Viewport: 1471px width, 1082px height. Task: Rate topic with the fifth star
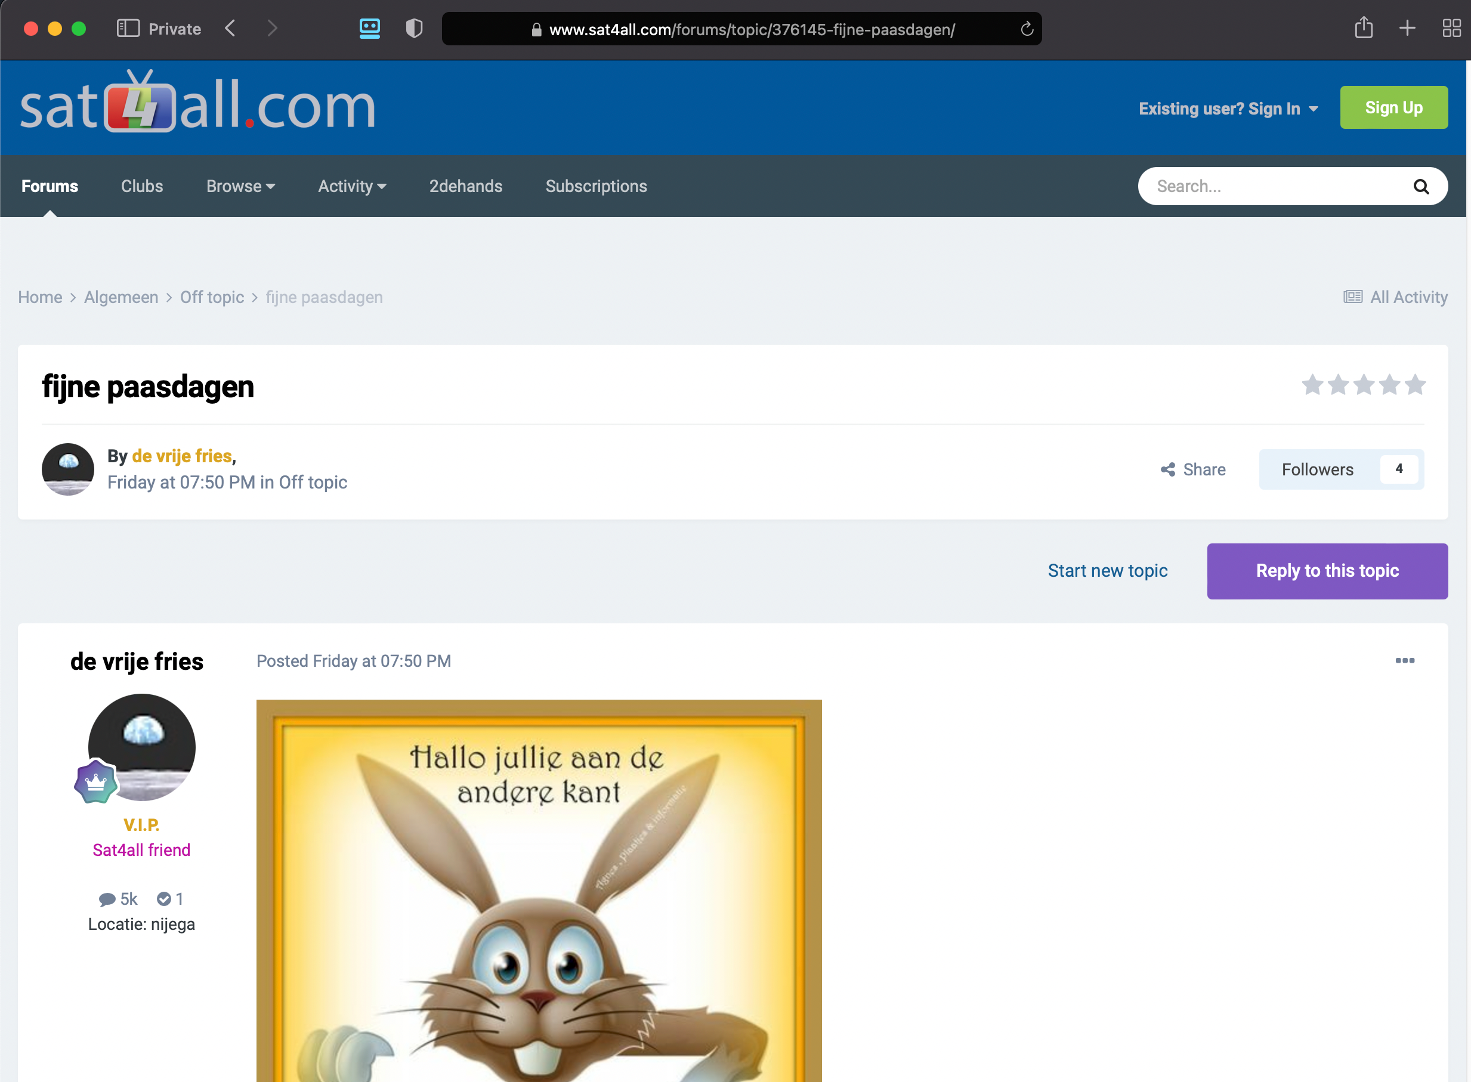coord(1415,385)
